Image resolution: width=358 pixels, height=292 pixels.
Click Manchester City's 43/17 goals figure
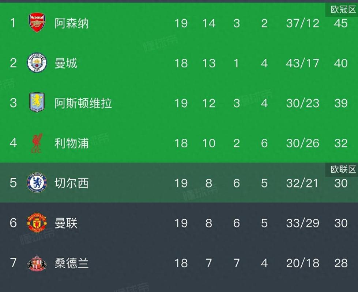302,63
